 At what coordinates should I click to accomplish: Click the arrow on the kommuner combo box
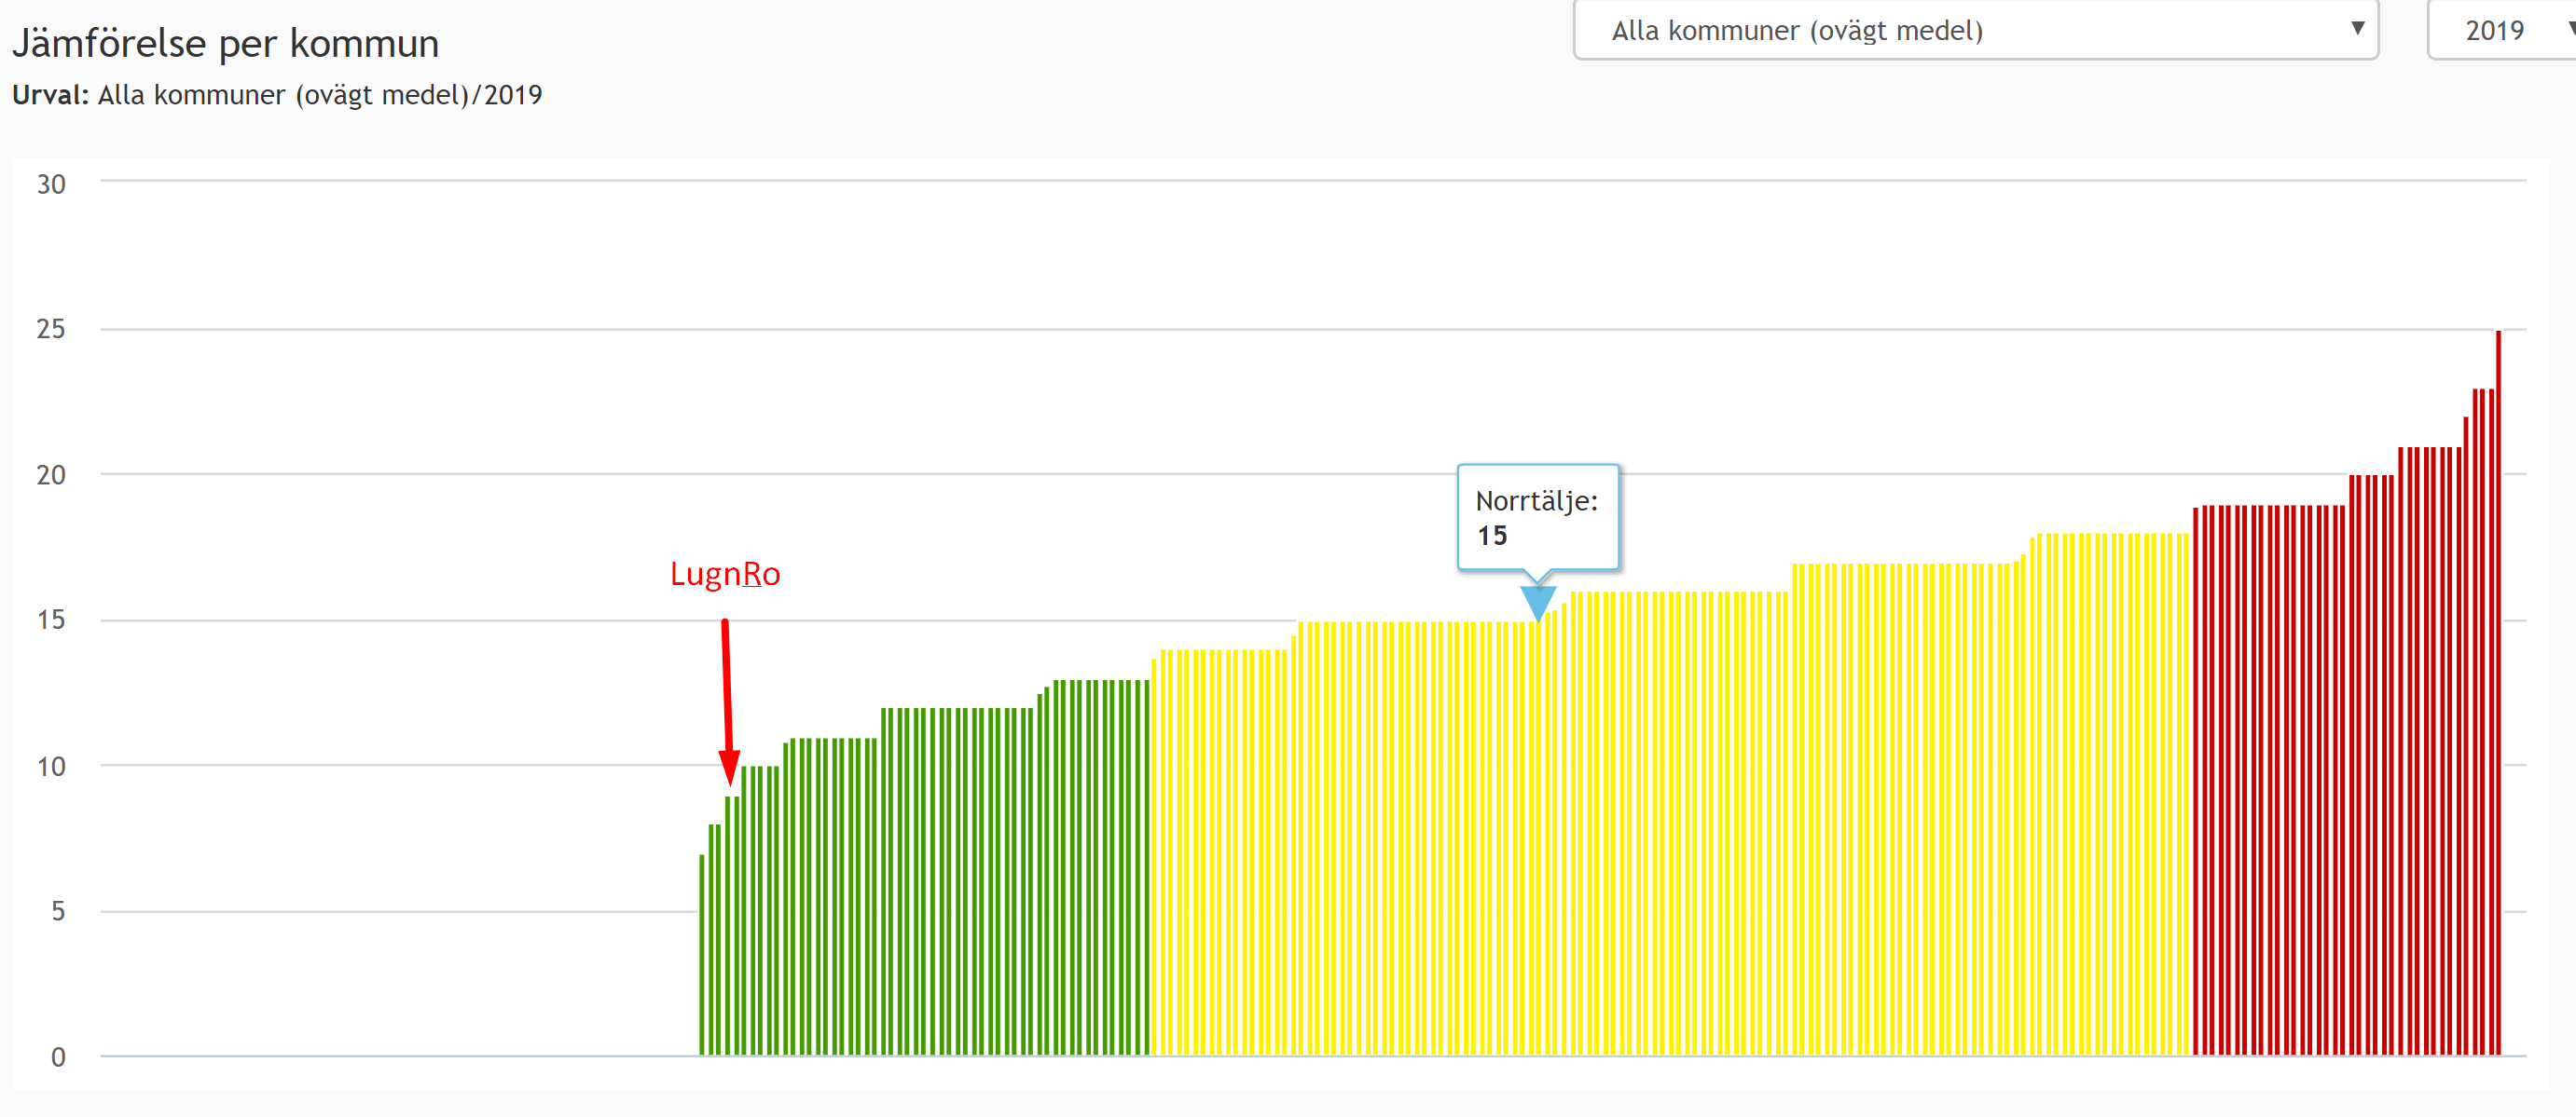pos(2357,28)
